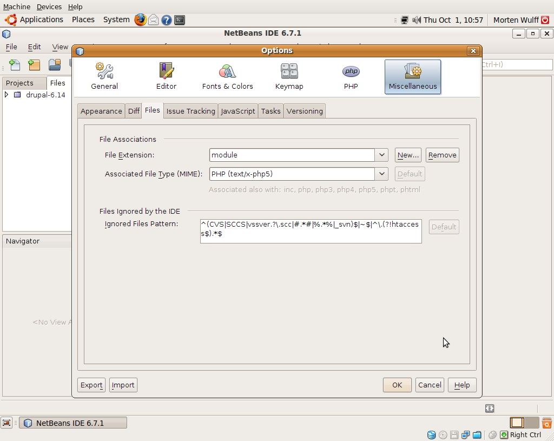This screenshot has width=554, height=441.
Task: Click the Morten Wulff user name
Action: pos(516,20)
